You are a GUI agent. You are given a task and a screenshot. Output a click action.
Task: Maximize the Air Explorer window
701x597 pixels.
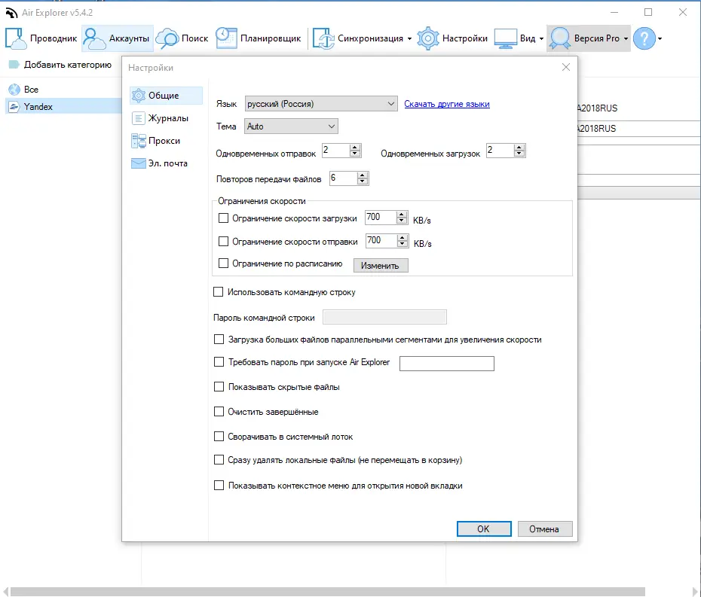coord(648,12)
